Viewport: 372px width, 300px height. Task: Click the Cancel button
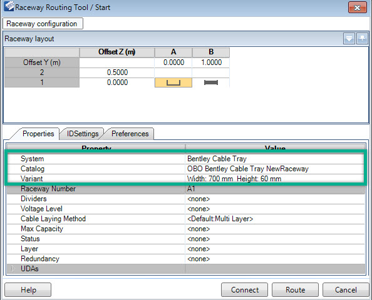point(346,290)
